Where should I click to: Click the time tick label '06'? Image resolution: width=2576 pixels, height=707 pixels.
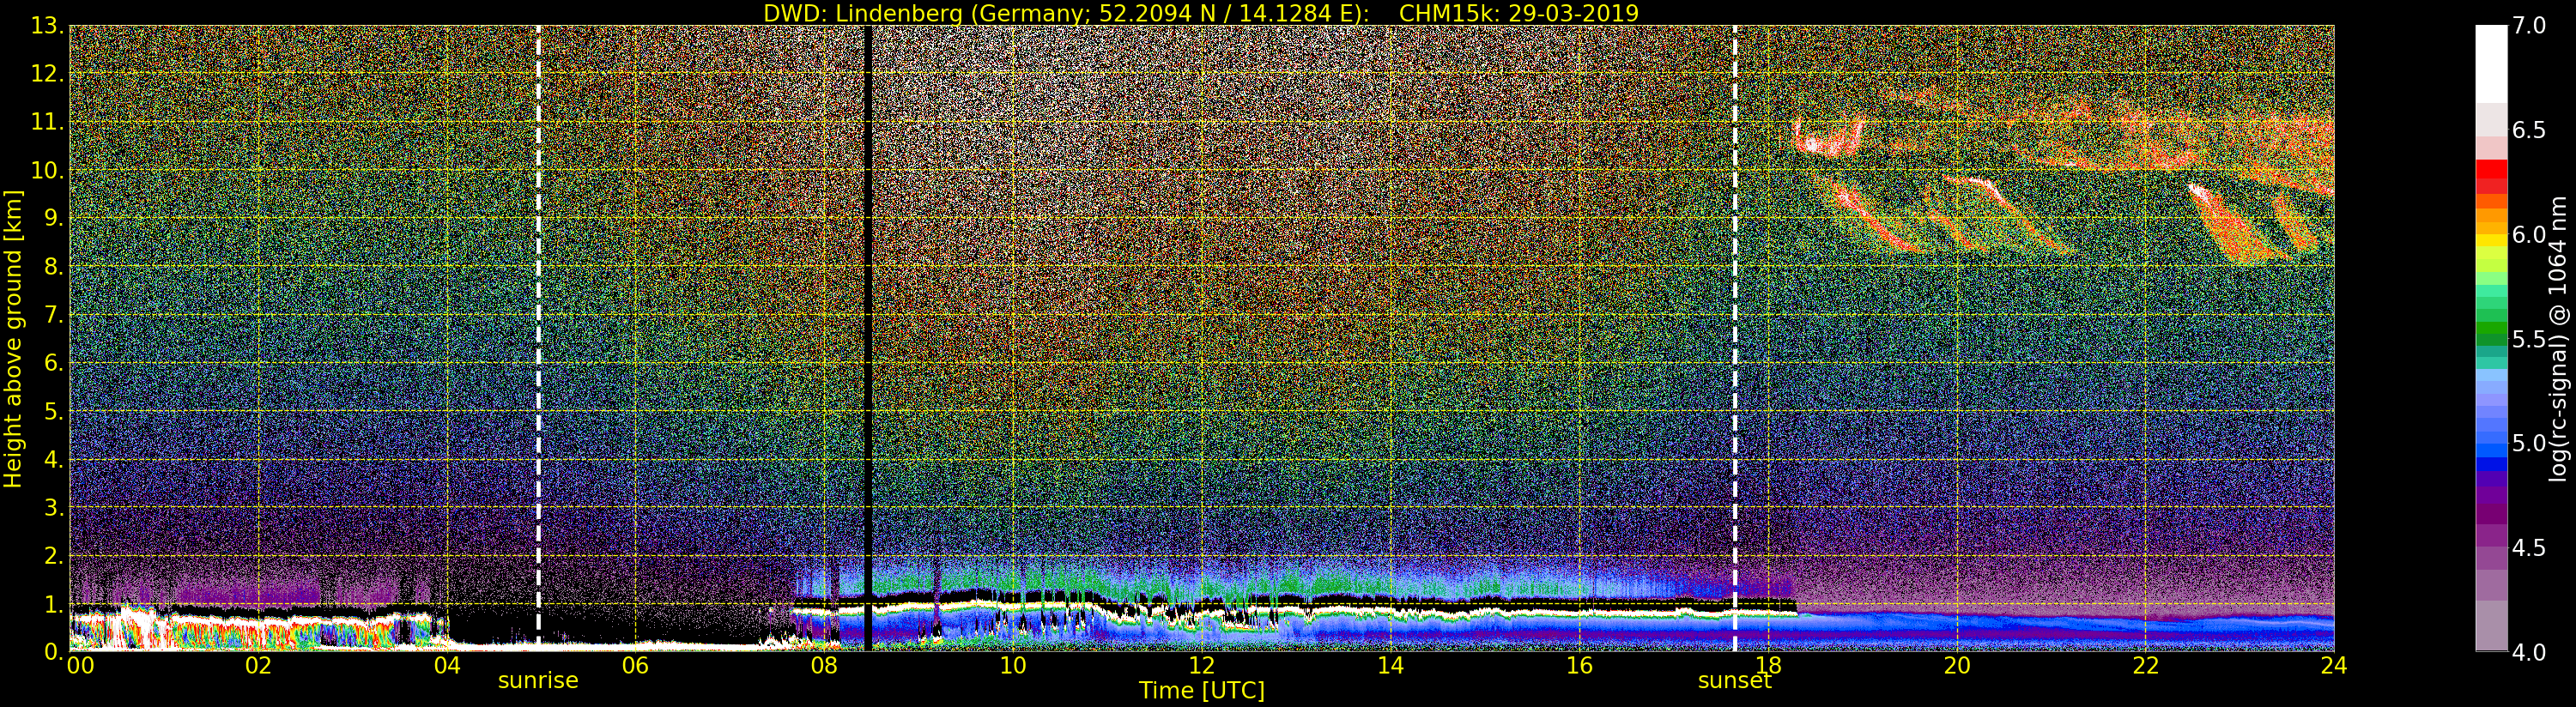click(635, 666)
